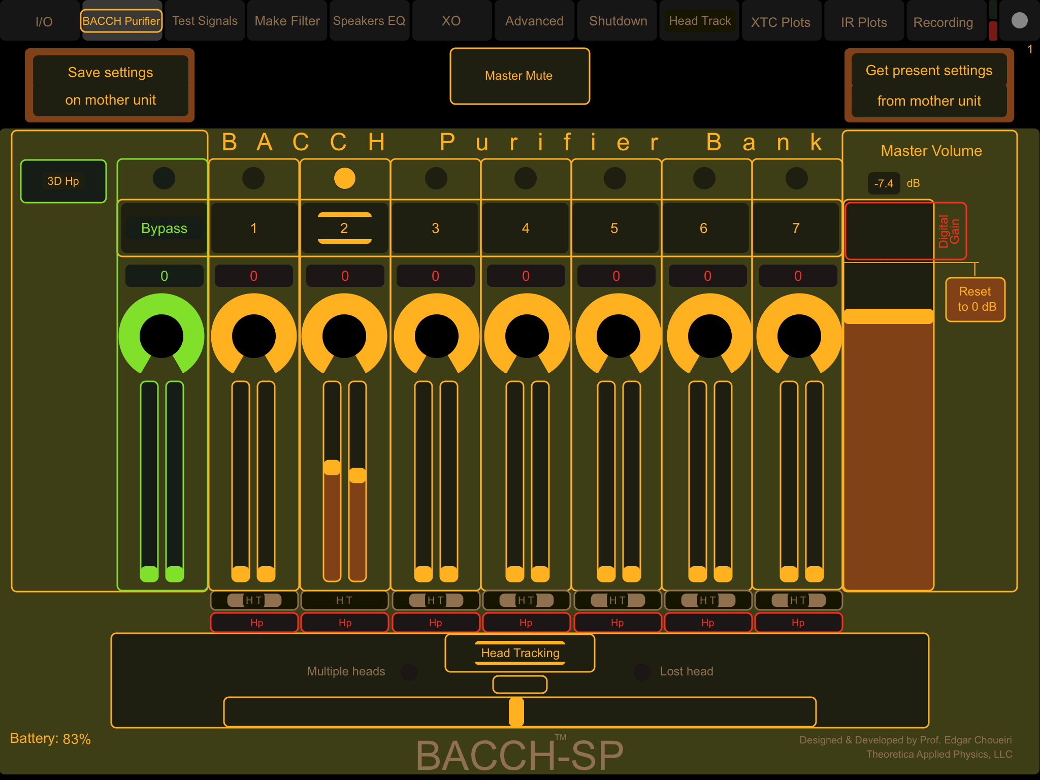Toggle HT switch under slot 3
Image resolution: width=1040 pixels, height=780 pixels.
pyautogui.click(x=436, y=600)
